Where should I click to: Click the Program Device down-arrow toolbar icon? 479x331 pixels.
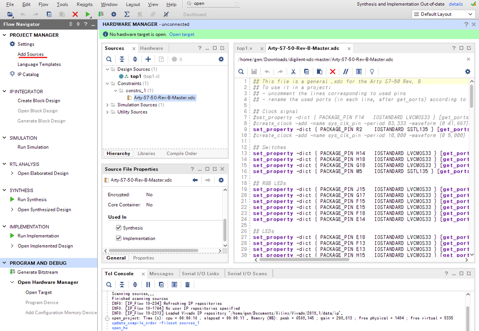point(101,14)
